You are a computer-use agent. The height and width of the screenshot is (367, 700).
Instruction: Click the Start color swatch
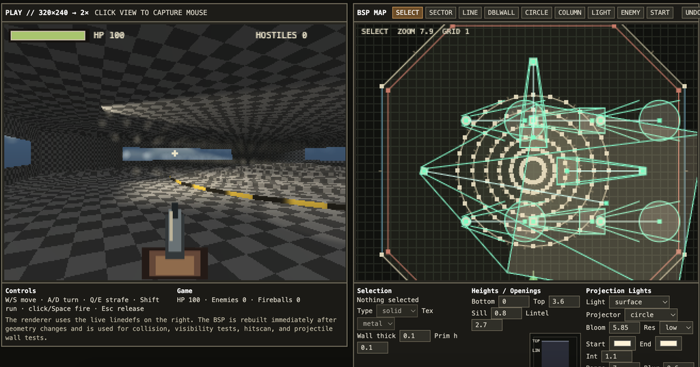coord(622,343)
